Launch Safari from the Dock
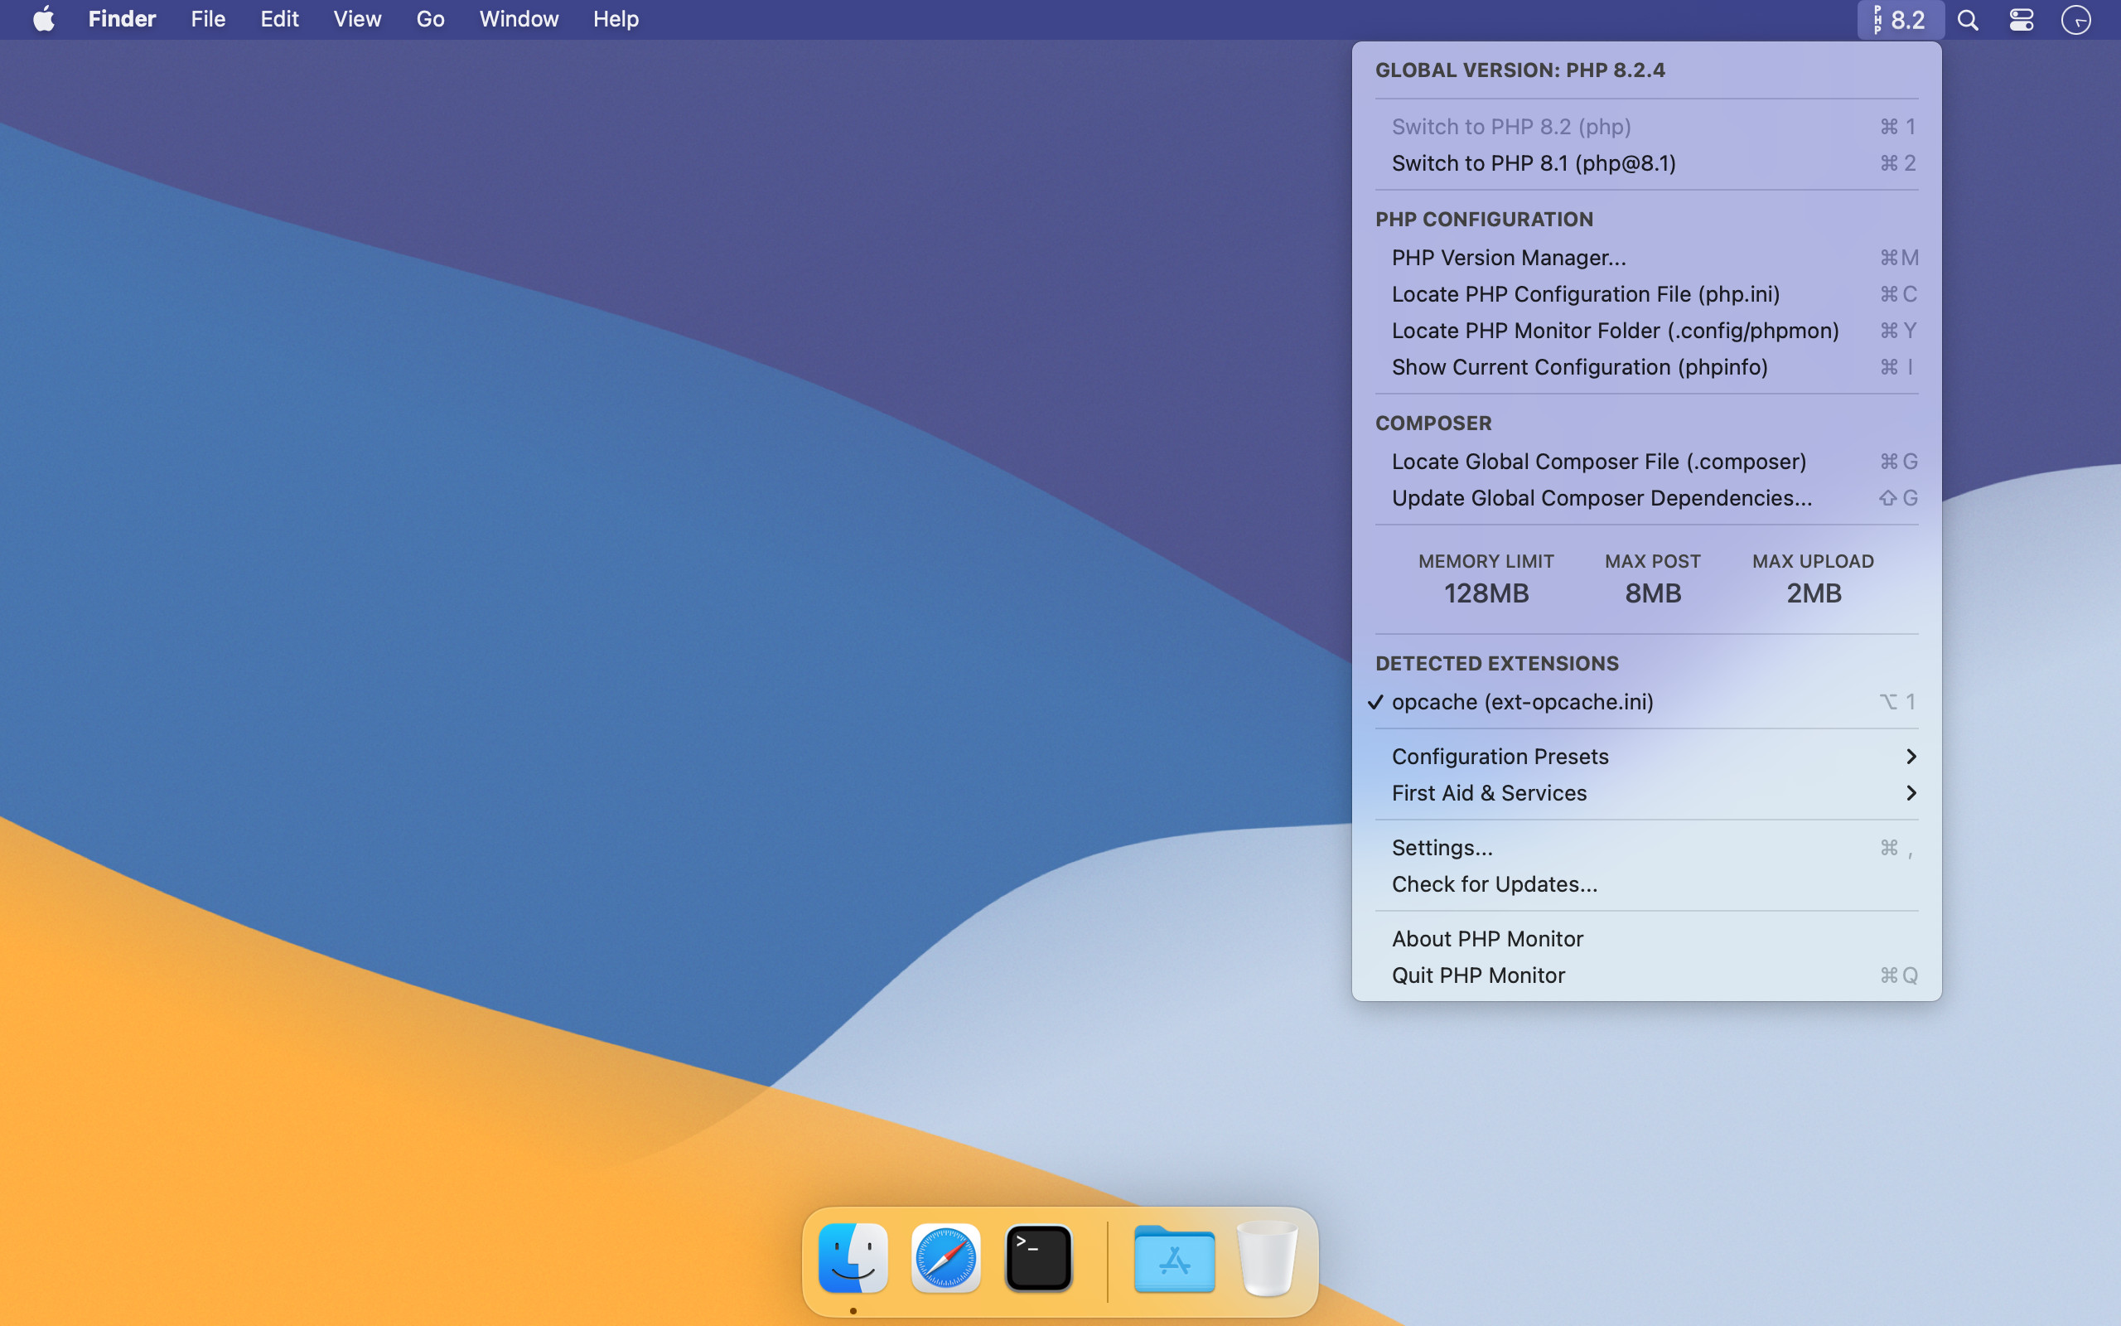The image size is (2121, 1326). click(945, 1259)
